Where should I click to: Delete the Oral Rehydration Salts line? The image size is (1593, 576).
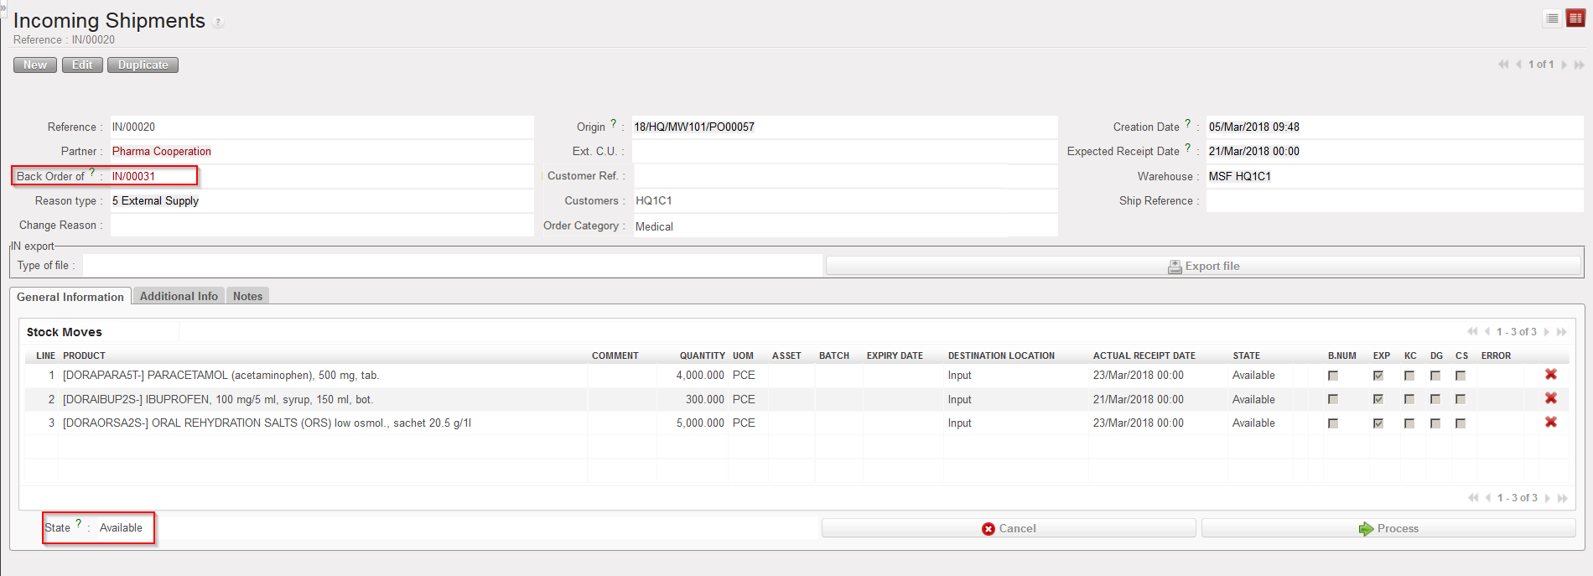point(1550,423)
